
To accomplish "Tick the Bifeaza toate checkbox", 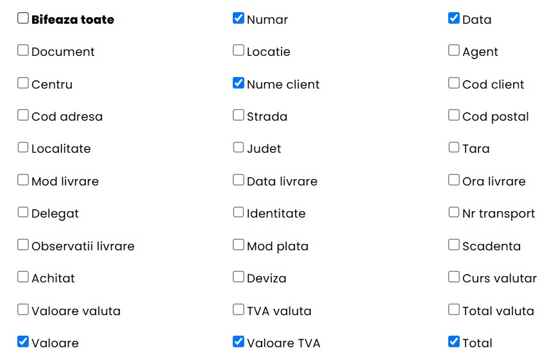I will 23,18.
